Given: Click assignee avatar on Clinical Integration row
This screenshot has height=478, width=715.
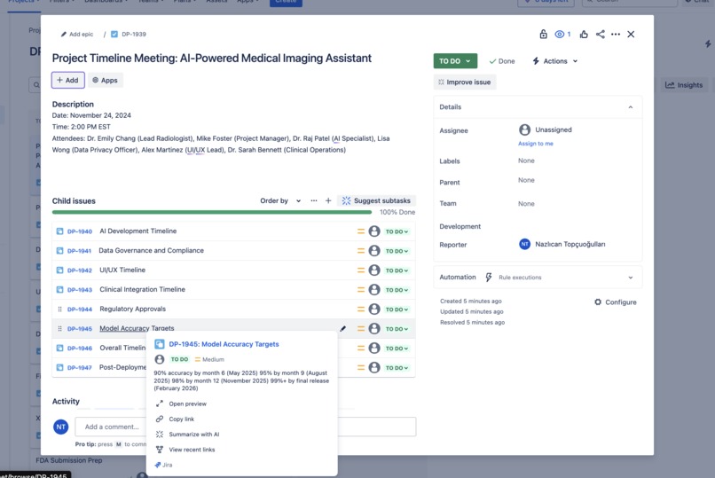Looking at the screenshot, I should [x=374, y=290].
